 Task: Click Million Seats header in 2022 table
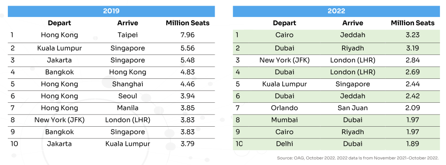point(413,23)
